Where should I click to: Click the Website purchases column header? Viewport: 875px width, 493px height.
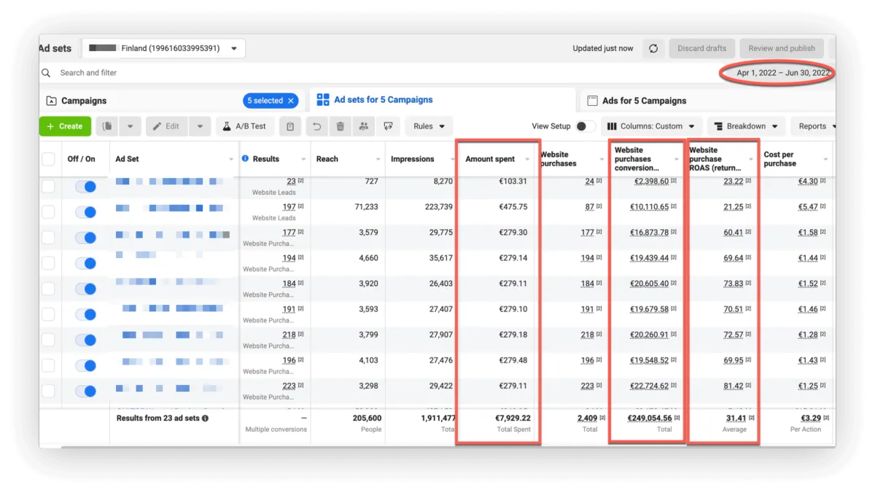pyautogui.click(x=558, y=159)
